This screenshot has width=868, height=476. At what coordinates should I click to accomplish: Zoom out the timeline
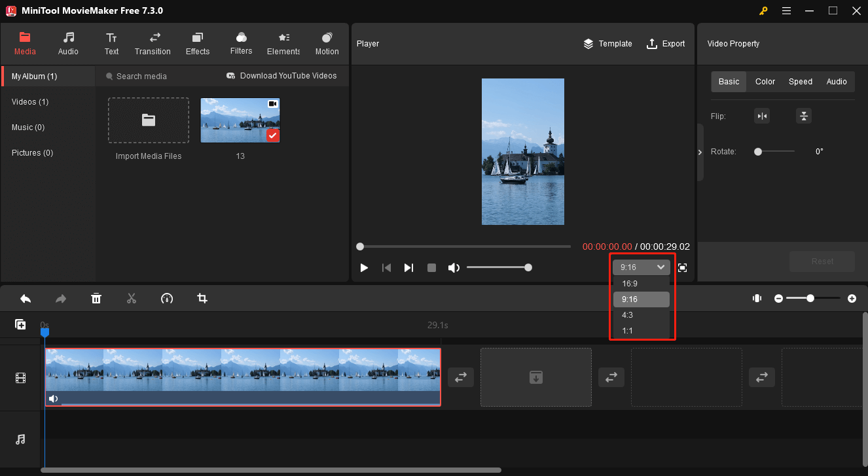coord(778,298)
